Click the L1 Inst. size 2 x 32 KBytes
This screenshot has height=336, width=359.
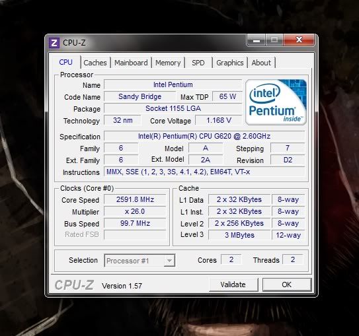pyautogui.click(x=239, y=211)
